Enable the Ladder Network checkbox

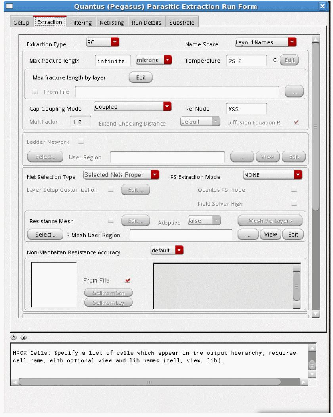click(81, 142)
